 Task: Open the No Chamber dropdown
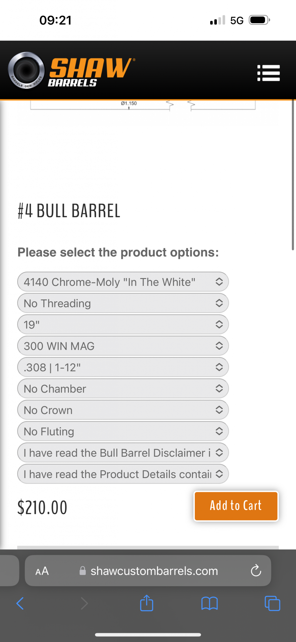coord(123,389)
